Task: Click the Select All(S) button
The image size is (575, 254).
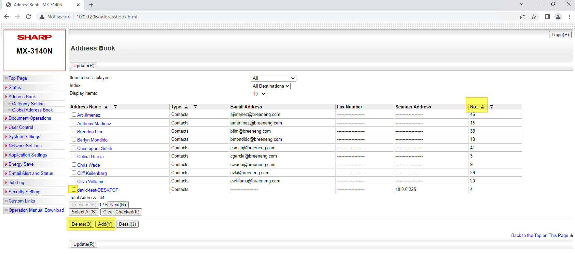Action: (x=84, y=212)
